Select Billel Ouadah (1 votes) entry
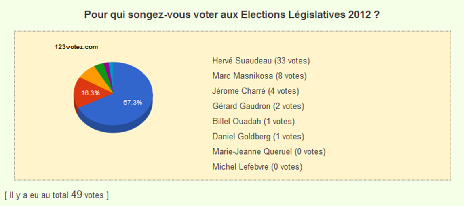 coord(253,121)
